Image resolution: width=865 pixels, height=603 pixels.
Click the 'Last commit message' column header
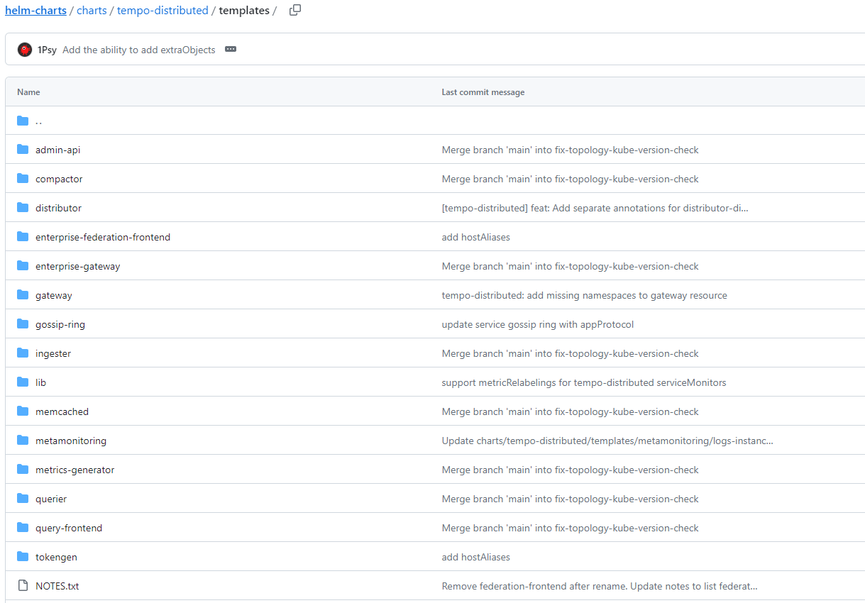[x=483, y=92]
